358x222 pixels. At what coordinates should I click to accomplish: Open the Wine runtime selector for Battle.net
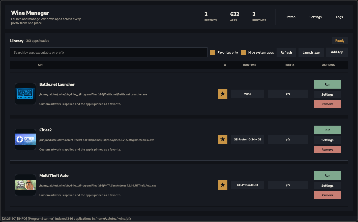[248, 94]
